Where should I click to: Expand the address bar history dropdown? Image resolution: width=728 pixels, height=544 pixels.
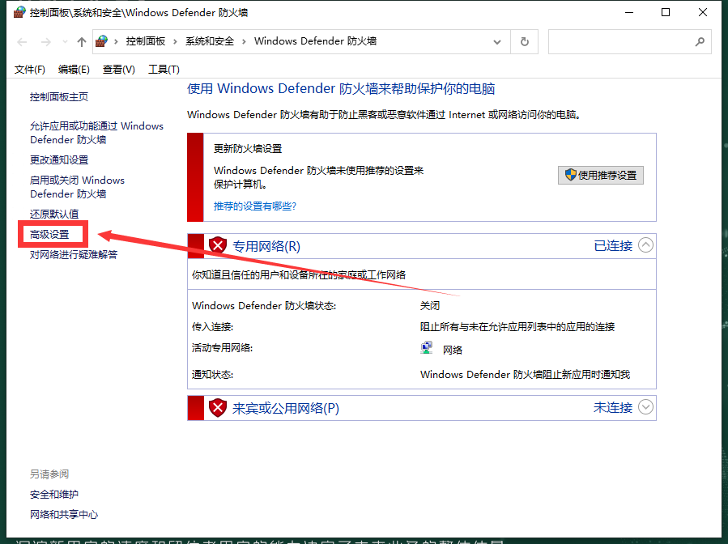click(x=496, y=42)
